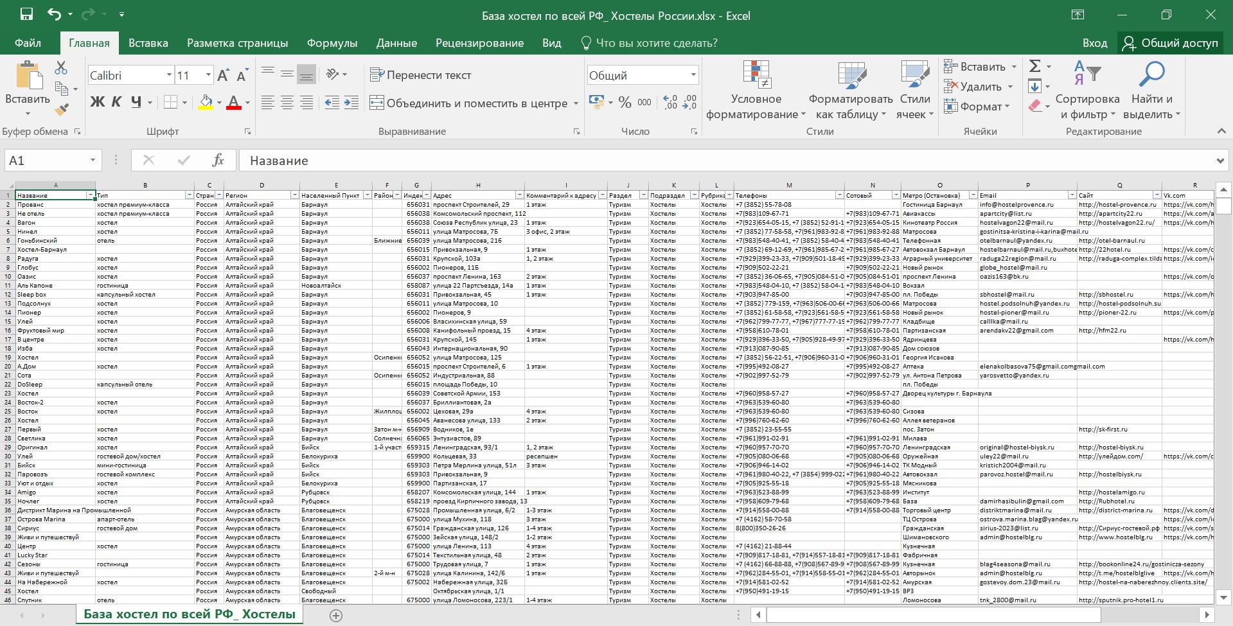
Task: Expand the number format dropdown Общий
Action: click(693, 75)
